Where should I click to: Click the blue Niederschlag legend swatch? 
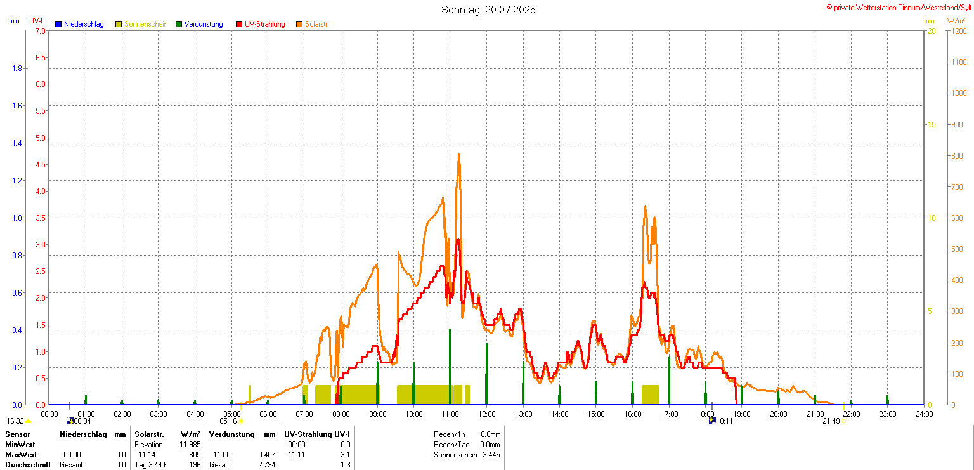click(x=58, y=24)
